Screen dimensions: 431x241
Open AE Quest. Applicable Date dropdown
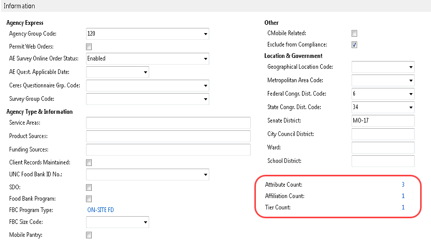coord(145,72)
